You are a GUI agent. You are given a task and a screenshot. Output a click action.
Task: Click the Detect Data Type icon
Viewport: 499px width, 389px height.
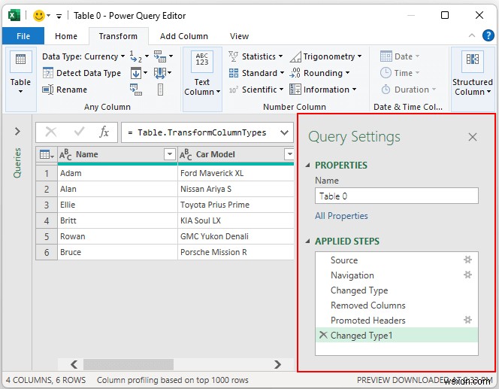pyautogui.click(x=48, y=73)
